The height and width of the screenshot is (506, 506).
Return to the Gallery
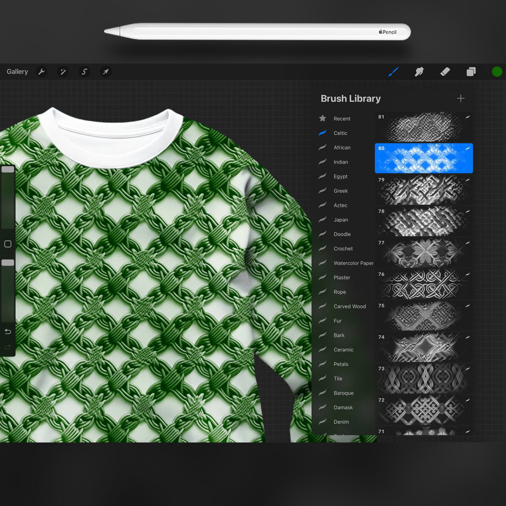[x=17, y=72]
